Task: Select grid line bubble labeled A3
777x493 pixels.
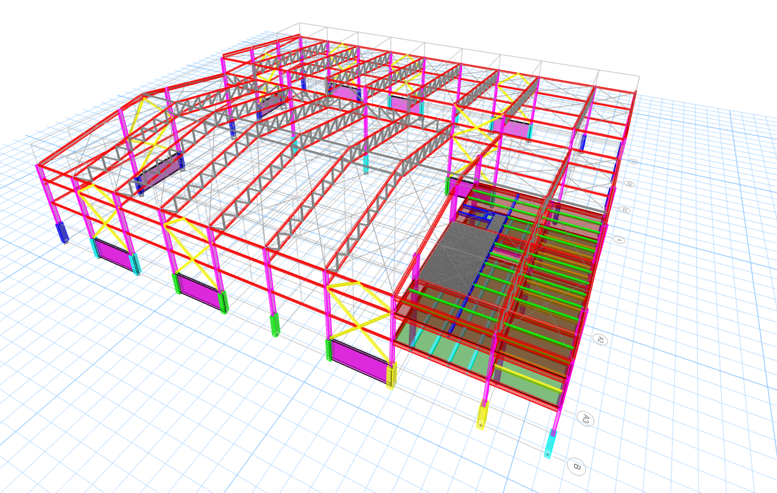Action: (x=585, y=419)
